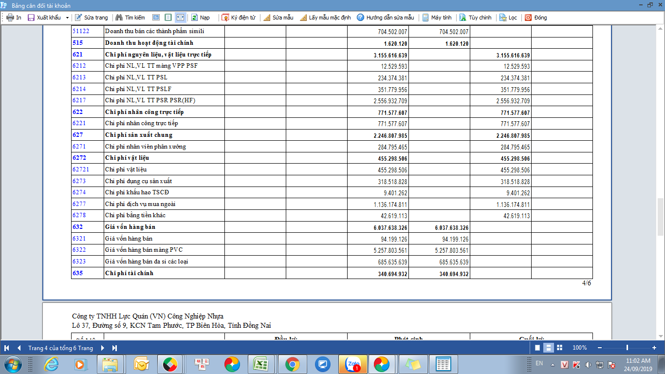Viewport: 665px width, 374px height.
Task: Open account link 6277 in table
Action: 79,204
